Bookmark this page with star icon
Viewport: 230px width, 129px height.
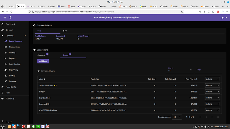point(182,12)
